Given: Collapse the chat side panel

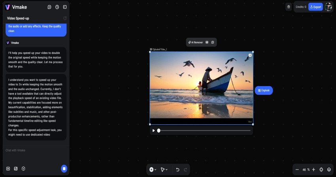Looking at the screenshot, I should click(x=65, y=7).
